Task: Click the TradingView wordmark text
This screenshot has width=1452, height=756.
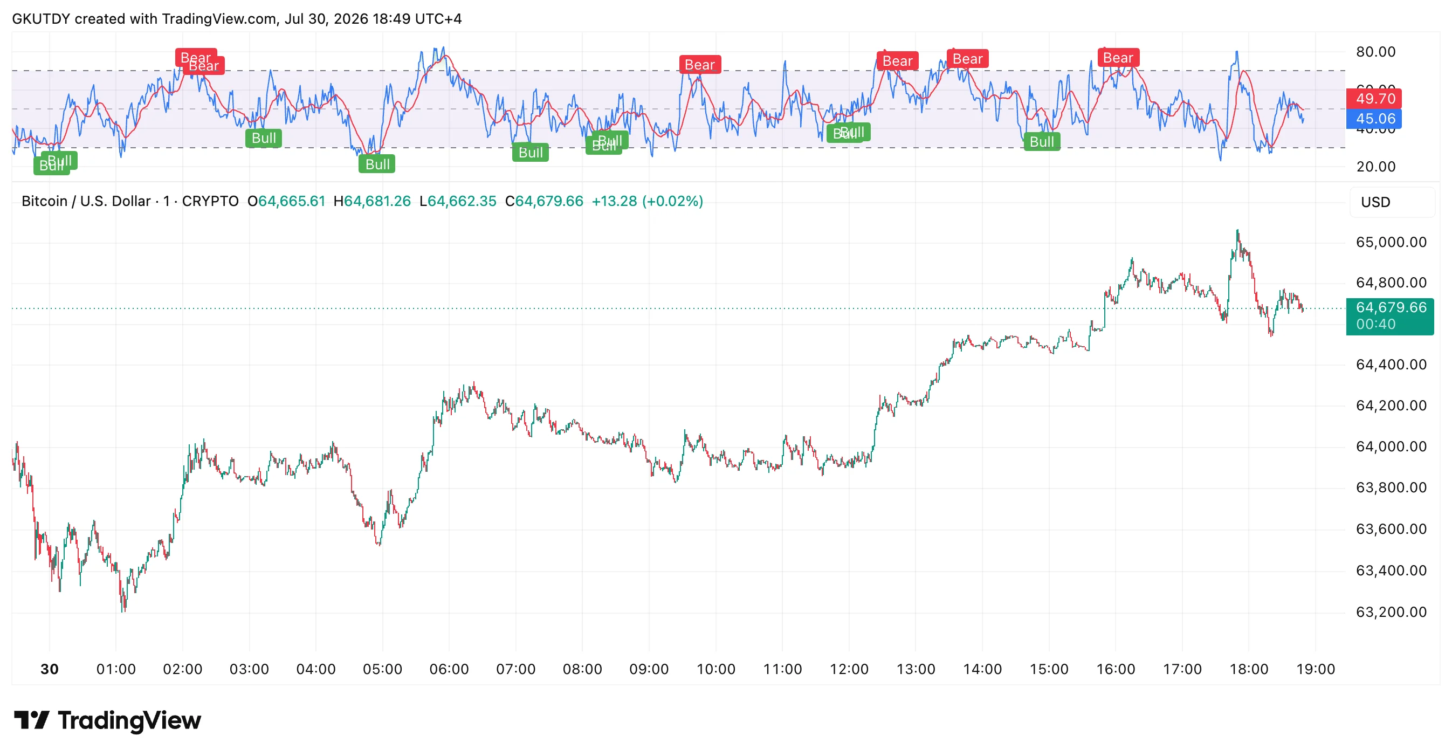Action: click(129, 720)
